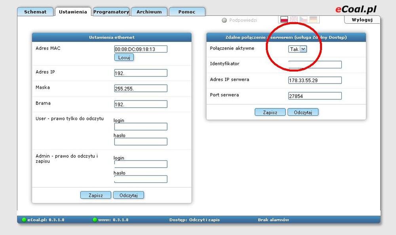396x235 pixels.
Task: Click the eCoal.pl logo
Action: point(356,9)
